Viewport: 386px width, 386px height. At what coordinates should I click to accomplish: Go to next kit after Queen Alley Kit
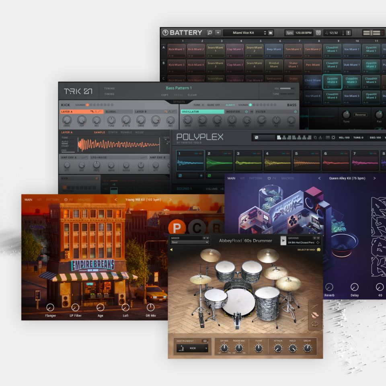(374, 178)
